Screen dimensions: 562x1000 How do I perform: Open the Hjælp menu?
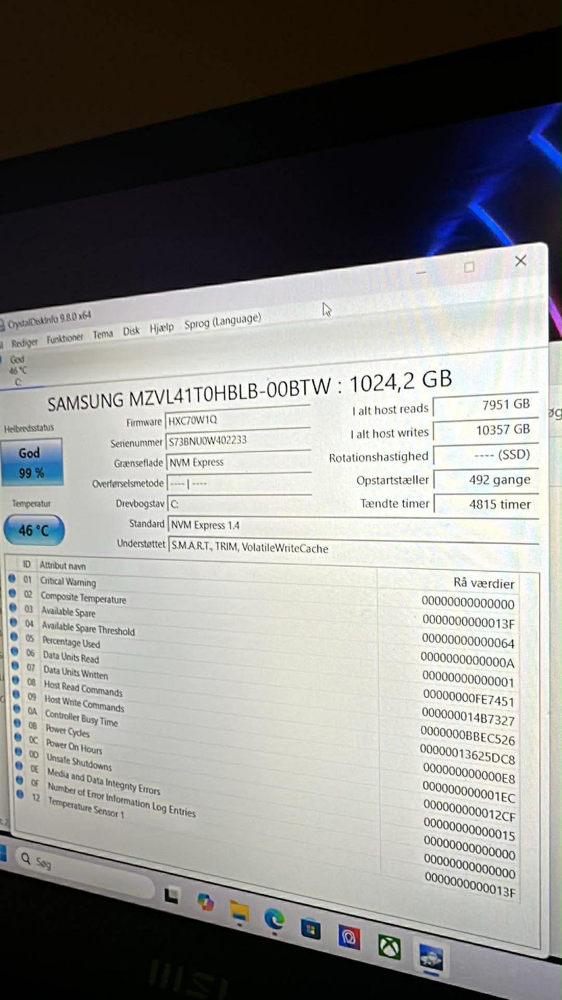tap(162, 327)
